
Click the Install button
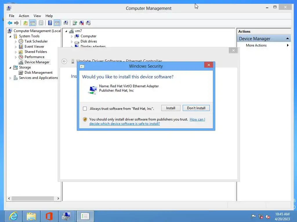171,108
